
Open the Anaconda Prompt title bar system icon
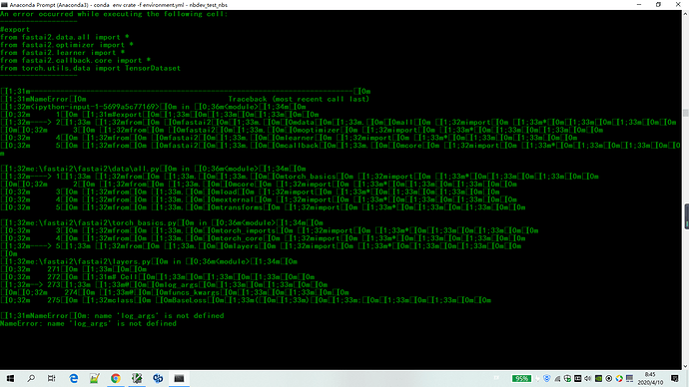4,5
